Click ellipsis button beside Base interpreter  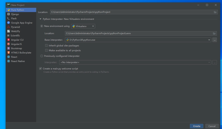[214, 40]
